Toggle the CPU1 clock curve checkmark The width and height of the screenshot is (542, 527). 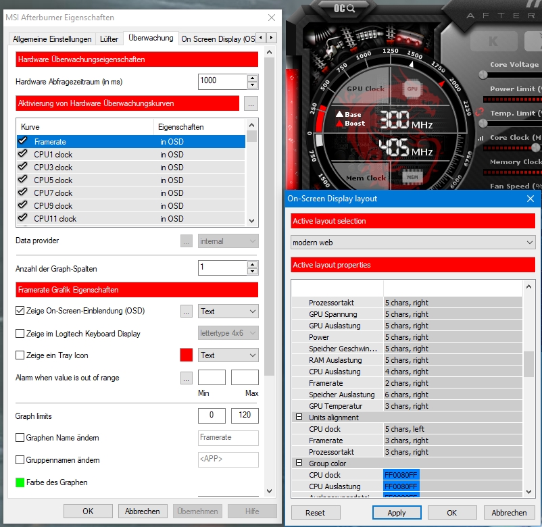pyautogui.click(x=23, y=154)
